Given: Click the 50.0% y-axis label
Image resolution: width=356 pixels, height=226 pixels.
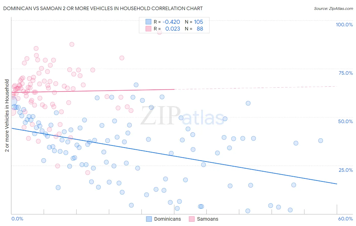Looking at the screenshot, I should [346, 121].
